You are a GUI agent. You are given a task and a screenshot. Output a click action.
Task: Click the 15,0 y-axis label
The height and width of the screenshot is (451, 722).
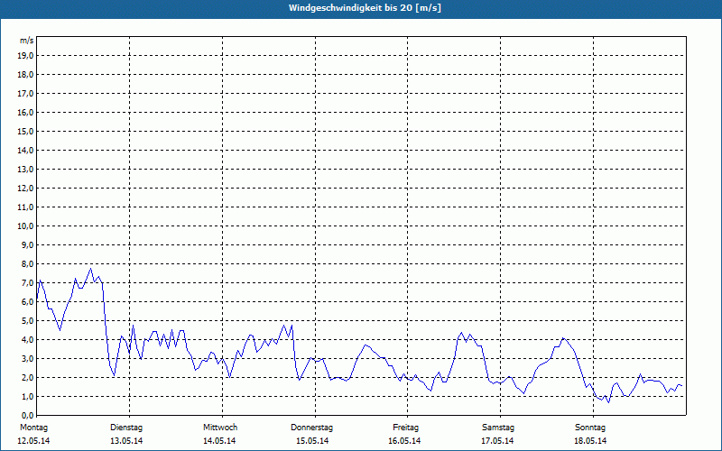[25, 131]
